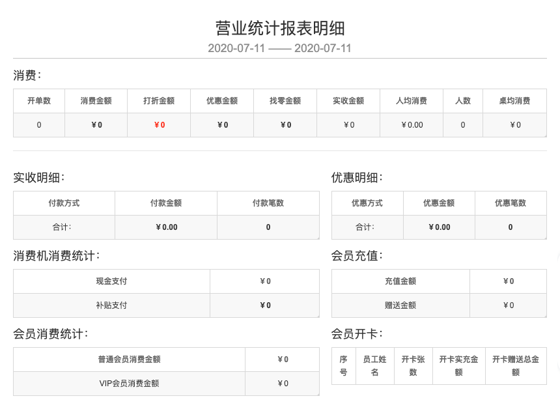Click the 实收金额 column header
The image size is (560, 409).
click(x=348, y=101)
